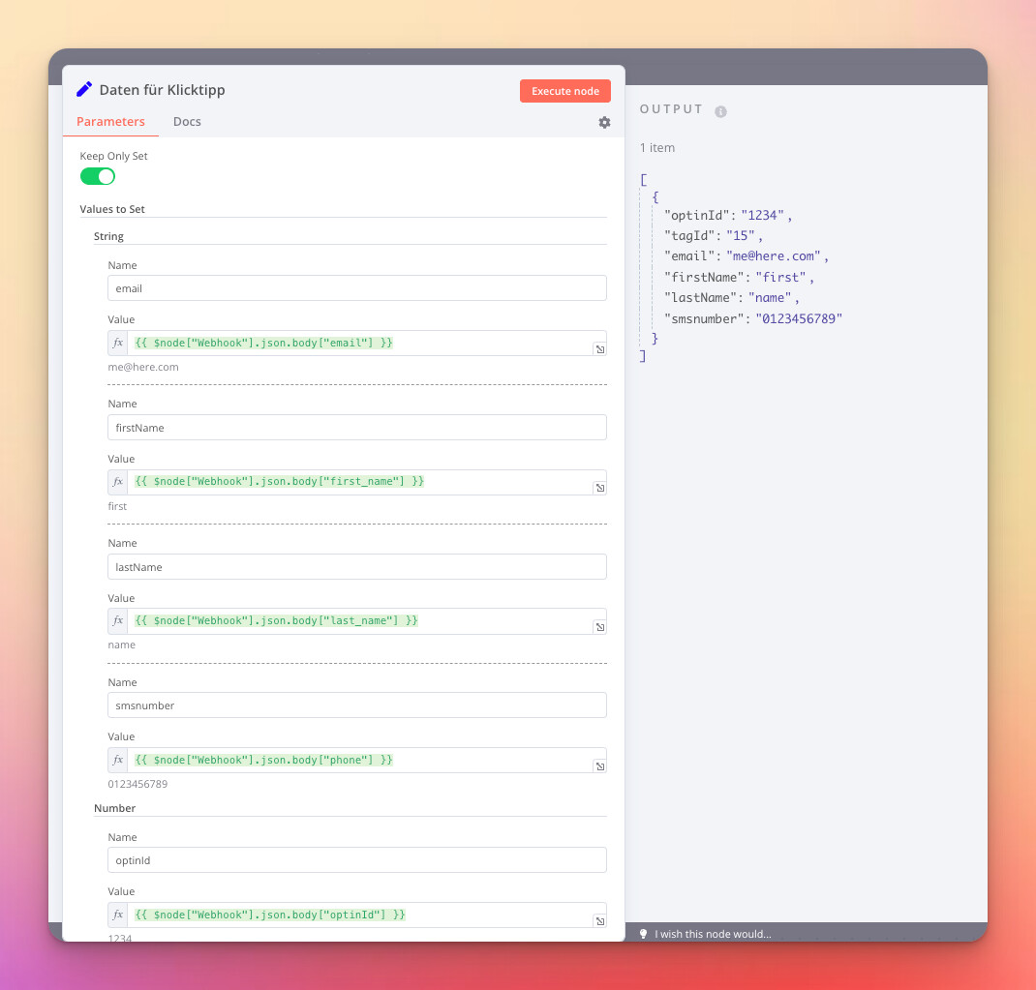Open expression editor for email value
This screenshot has width=1036, height=990.
(x=599, y=348)
